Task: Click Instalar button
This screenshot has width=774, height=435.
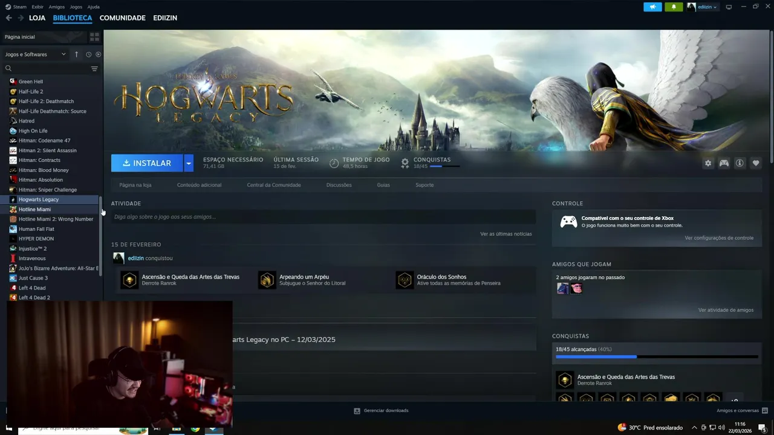Action: [147, 163]
